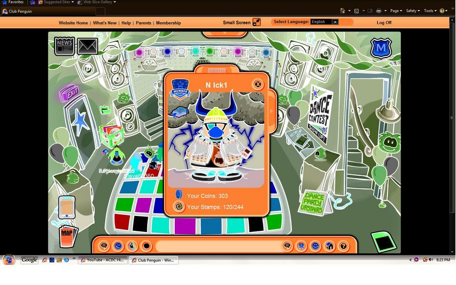Click the browser Home icon
Viewport: 456px width, 285px height.
pos(342,11)
